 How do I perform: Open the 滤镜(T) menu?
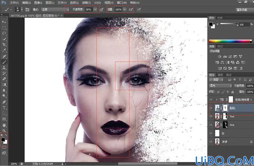click(x=87, y=3)
